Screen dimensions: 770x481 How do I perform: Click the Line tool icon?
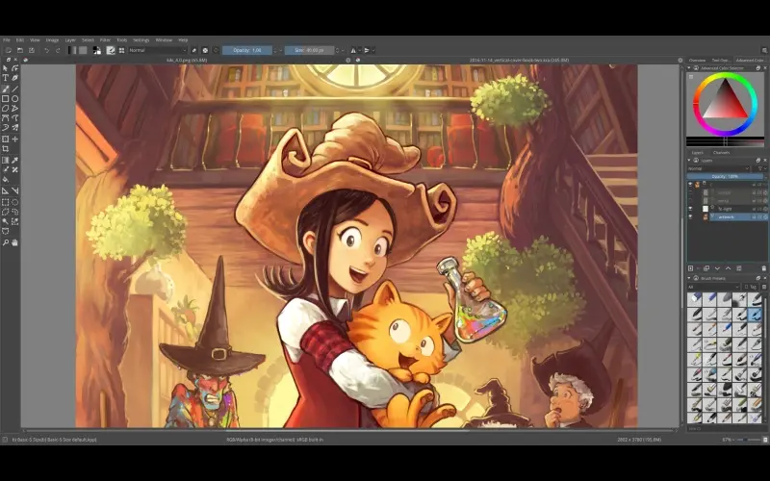click(x=15, y=89)
